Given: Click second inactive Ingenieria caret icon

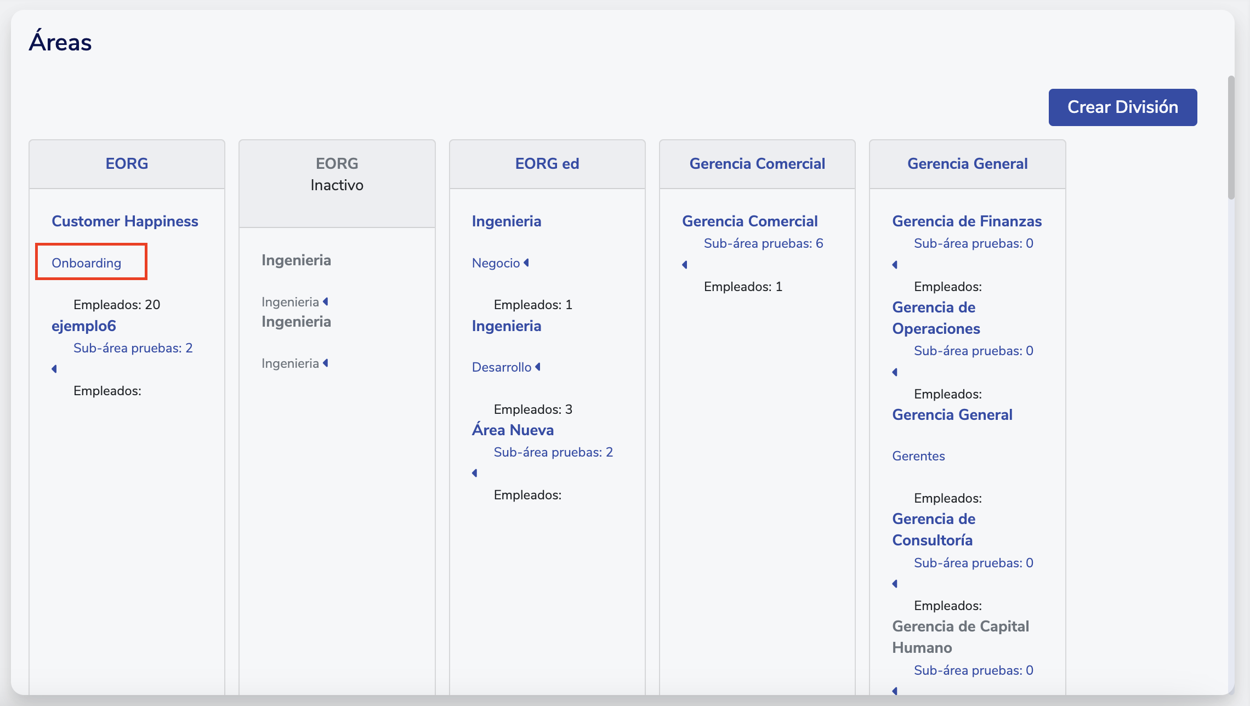Looking at the screenshot, I should [326, 363].
